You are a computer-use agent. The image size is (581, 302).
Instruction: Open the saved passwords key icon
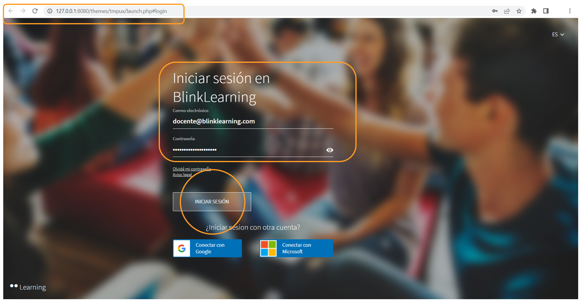495,11
